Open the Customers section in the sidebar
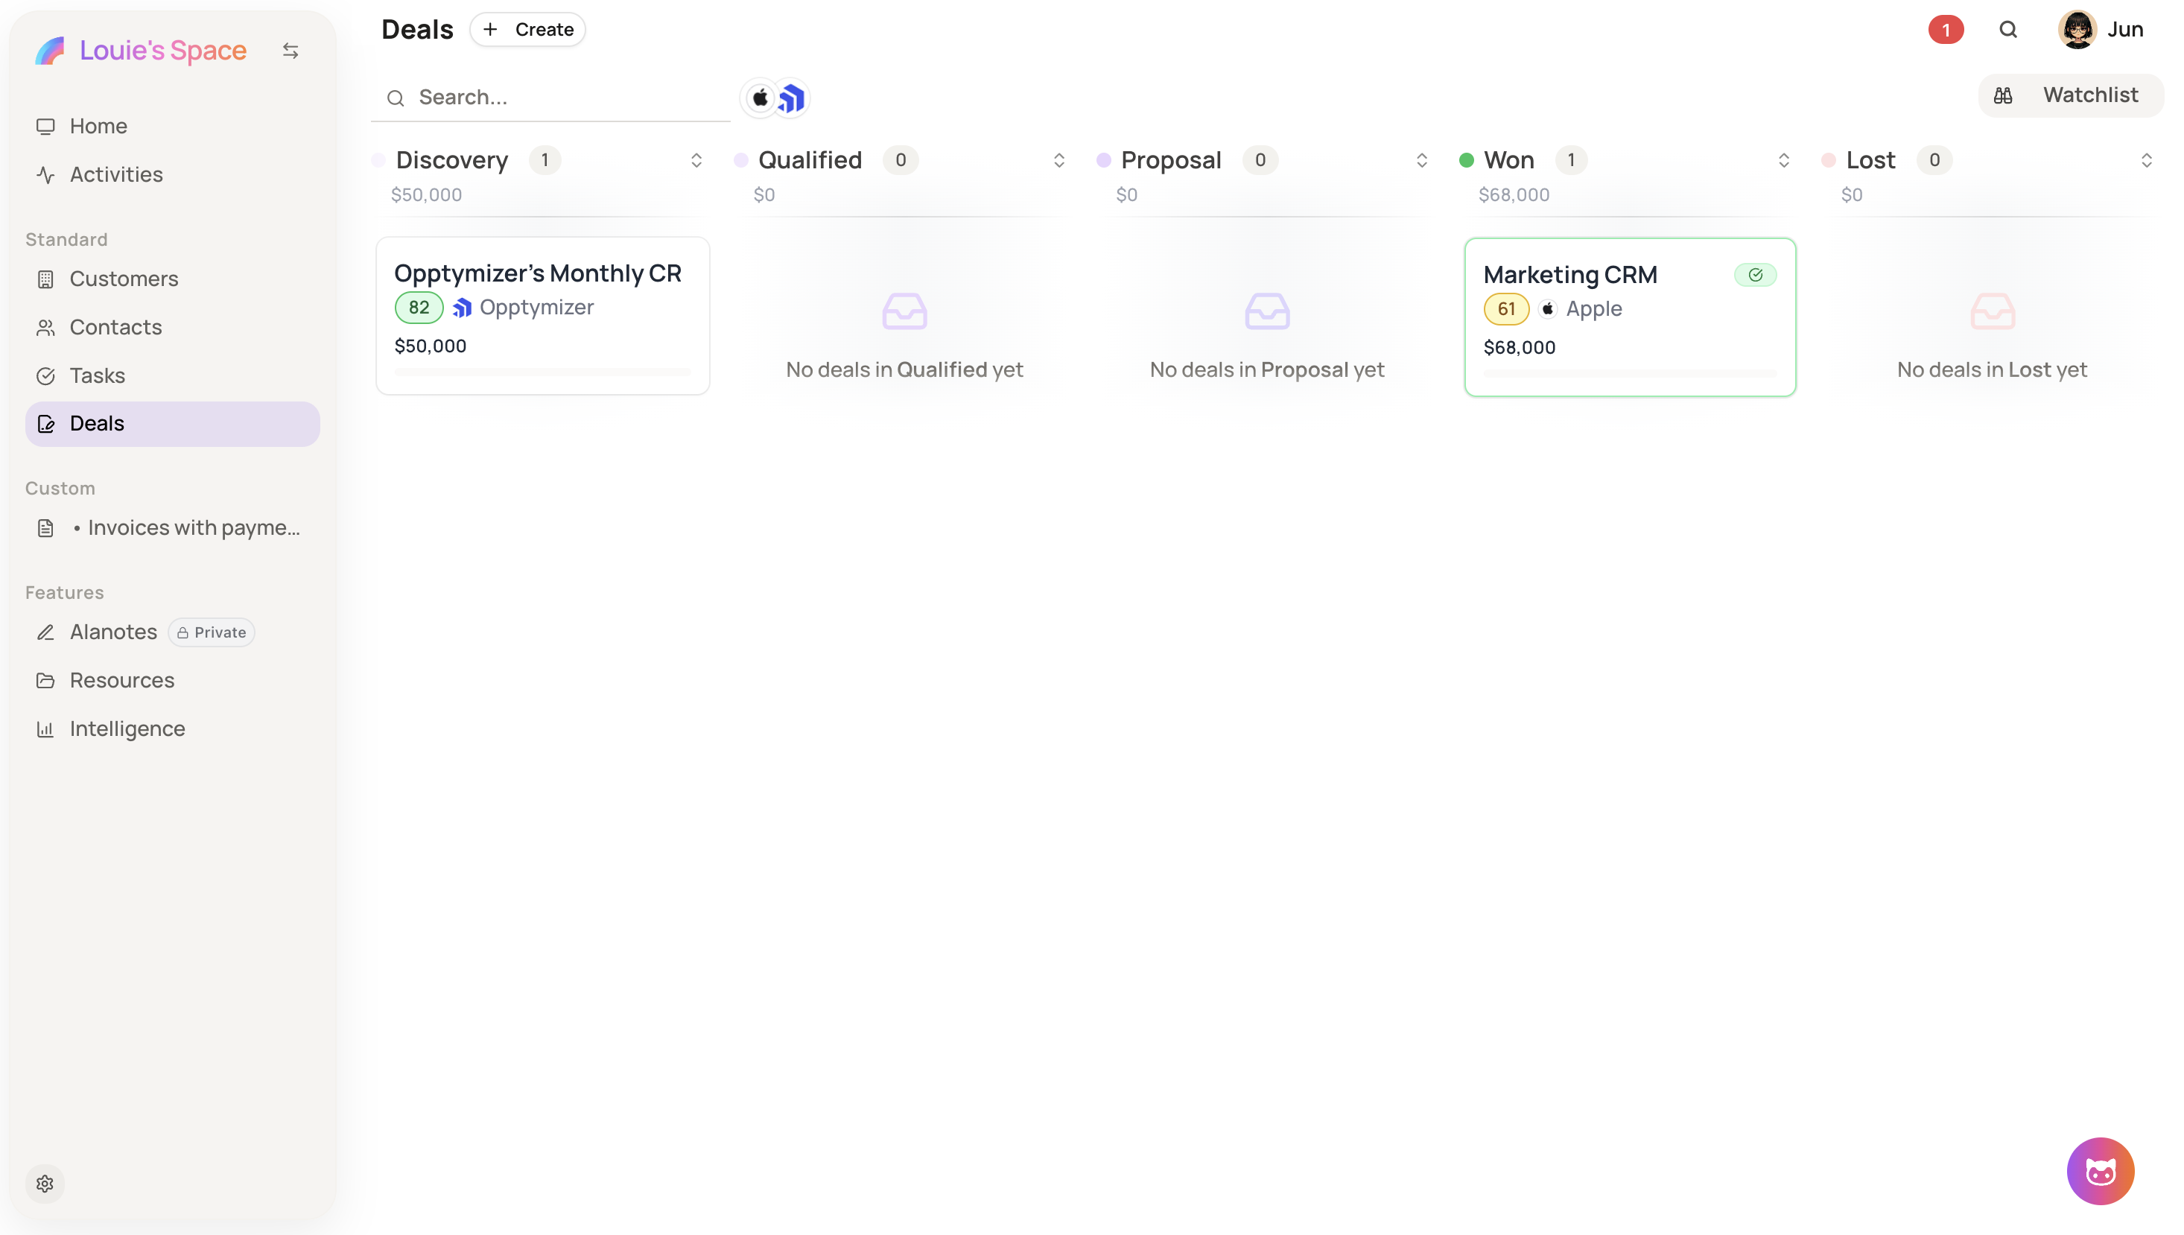 coord(124,279)
